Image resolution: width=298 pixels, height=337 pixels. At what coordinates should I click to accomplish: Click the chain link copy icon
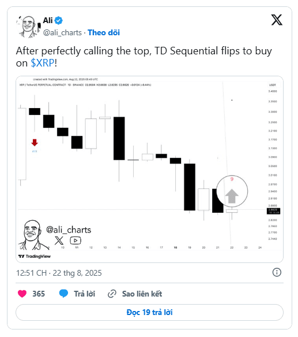[x=112, y=294]
